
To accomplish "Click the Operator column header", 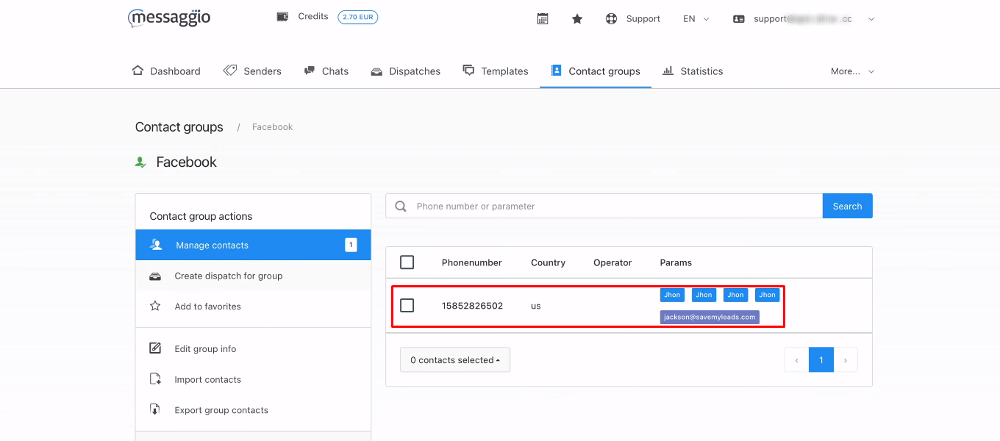I will [612, 262].
